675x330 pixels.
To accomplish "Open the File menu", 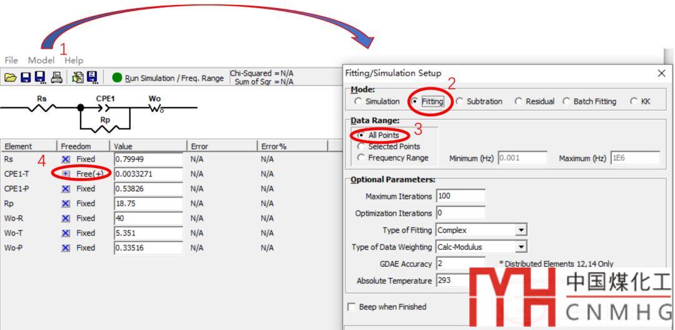I will click(x=11, y=60).
